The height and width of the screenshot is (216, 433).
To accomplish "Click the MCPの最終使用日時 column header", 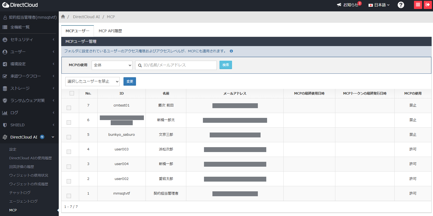I will pos(309,94).
